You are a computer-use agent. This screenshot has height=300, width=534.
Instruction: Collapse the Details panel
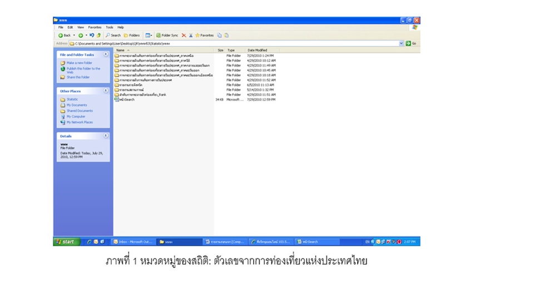pos(106,136)
